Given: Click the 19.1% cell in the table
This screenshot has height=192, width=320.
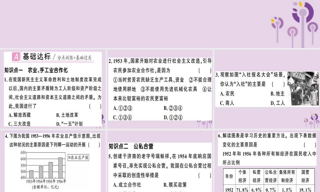Looking at the screenshot, I should pos(305,189).
